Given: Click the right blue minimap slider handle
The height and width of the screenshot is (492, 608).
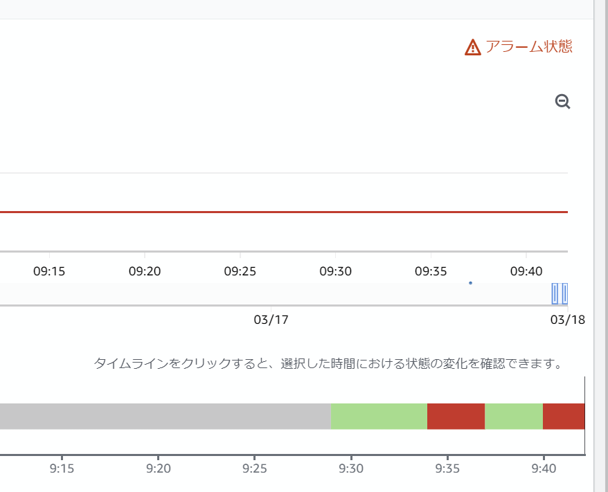Looking at the screenshot, I should [x=565, y=294].
